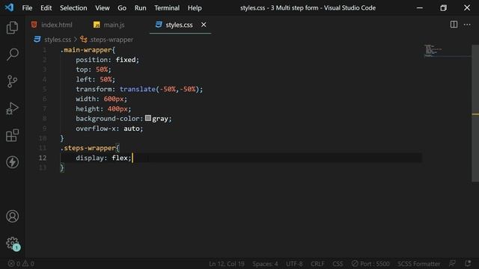
Task: Open the Terminal menu
Action: pos(166,8)
